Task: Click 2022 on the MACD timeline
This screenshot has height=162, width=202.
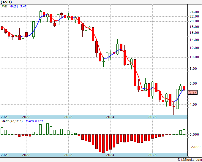Action: point(26,155)
